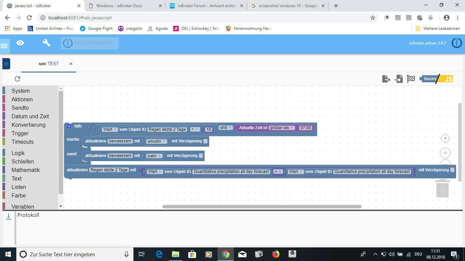Open the Konvertierung toolbox category
465x261 pixels.
click(x=28, y=125)
